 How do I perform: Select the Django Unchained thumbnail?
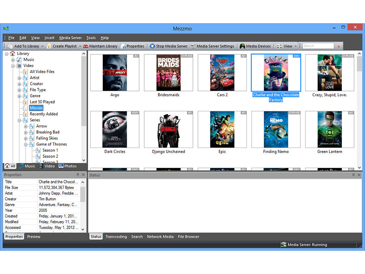coord(168,129)
